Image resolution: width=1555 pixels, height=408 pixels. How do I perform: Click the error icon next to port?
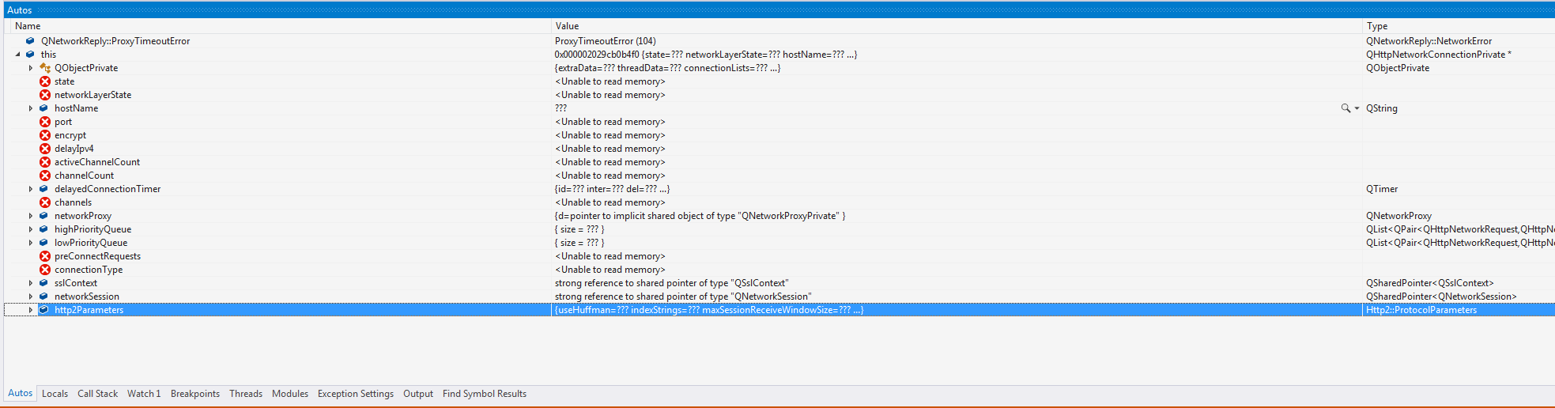[x=45, y=122]
